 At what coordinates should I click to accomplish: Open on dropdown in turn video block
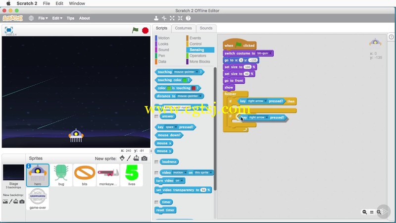click(x=179, y=180)
